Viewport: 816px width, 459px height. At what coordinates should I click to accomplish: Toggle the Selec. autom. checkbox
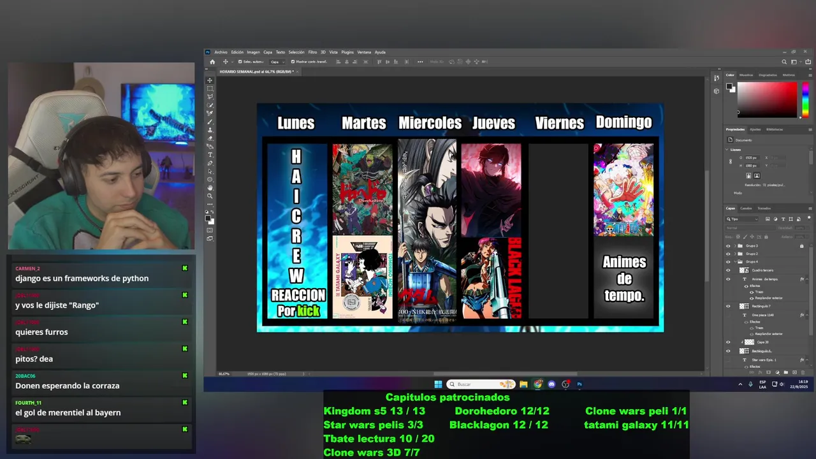(x=240, y=62)
